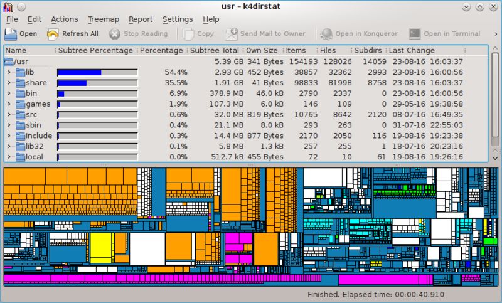Open the Treemap menu
Screen dimensions: 502x303
[104, 19]
